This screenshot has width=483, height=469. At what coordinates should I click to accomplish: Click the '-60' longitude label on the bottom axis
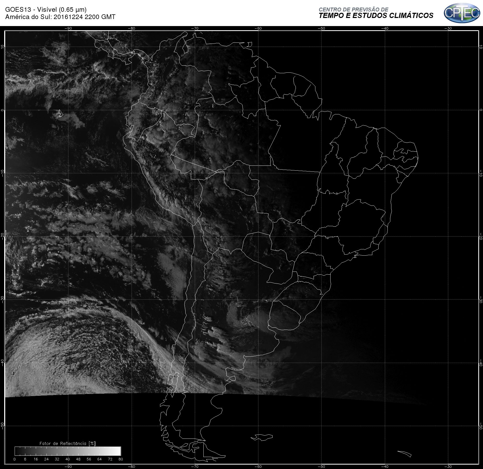click(258, 466)
